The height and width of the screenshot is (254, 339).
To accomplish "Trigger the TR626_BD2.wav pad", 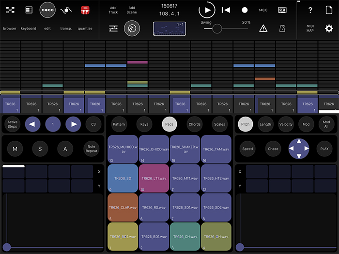I will [123, 237].
